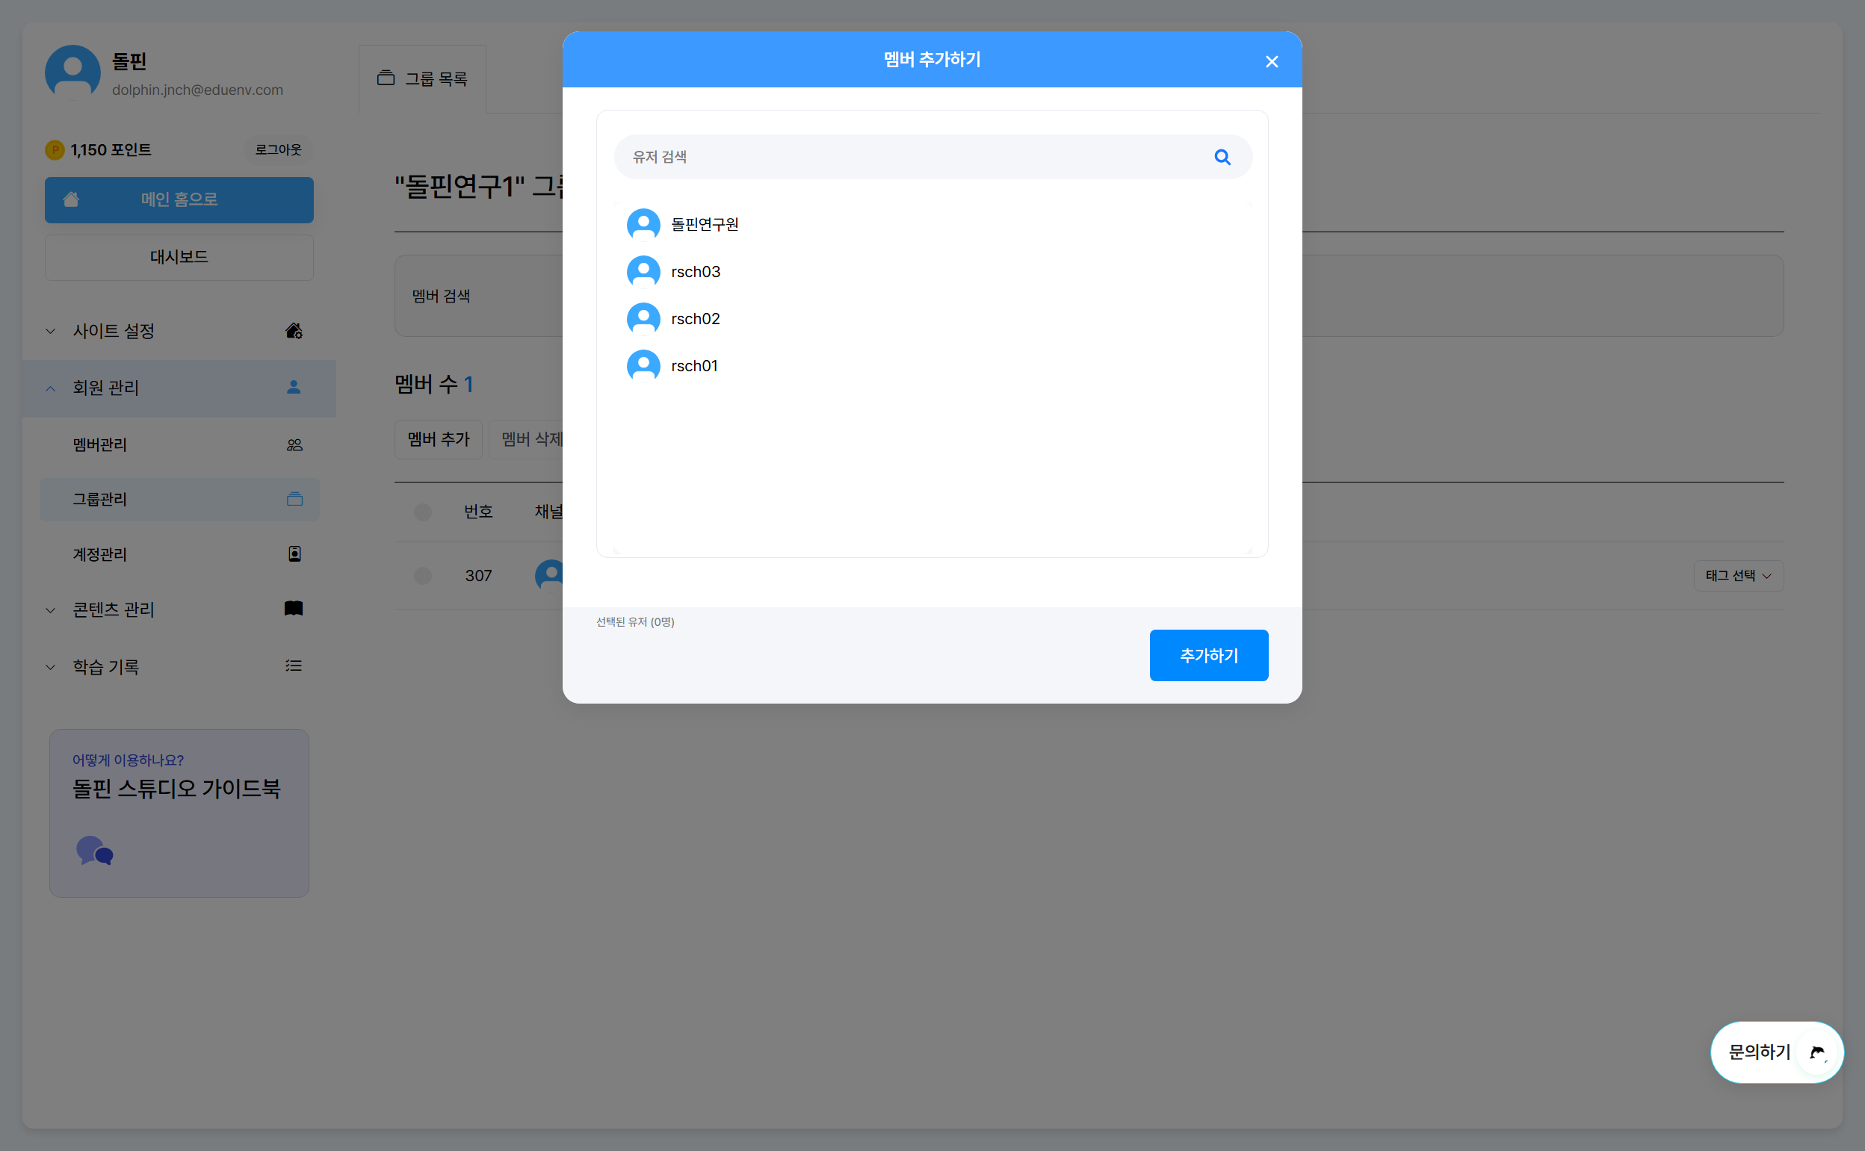Collapse the 회원 관리 section
Viewport: 1865px width, 1151px height.
point(107,388)
